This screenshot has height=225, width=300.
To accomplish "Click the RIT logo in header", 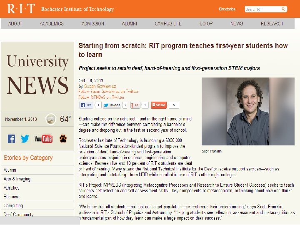I will point(21,9).
